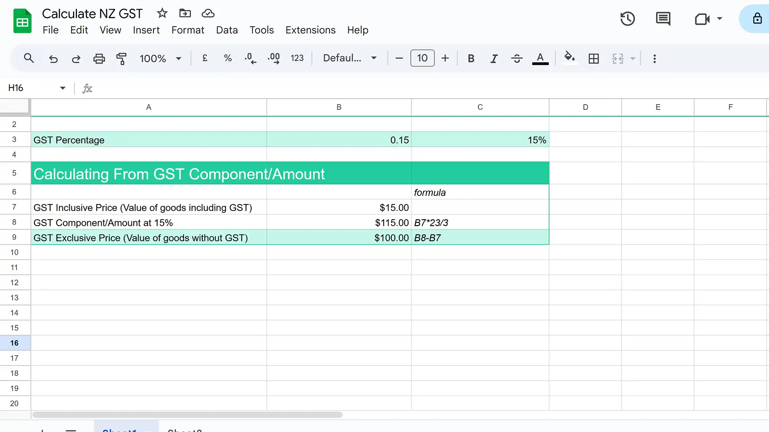
Task: Toggle bold formatting
Action: pyautogui.click(x=471, y=58)
